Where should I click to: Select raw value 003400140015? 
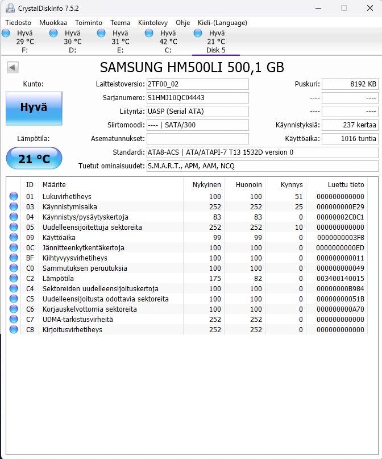tap(340, 278)
